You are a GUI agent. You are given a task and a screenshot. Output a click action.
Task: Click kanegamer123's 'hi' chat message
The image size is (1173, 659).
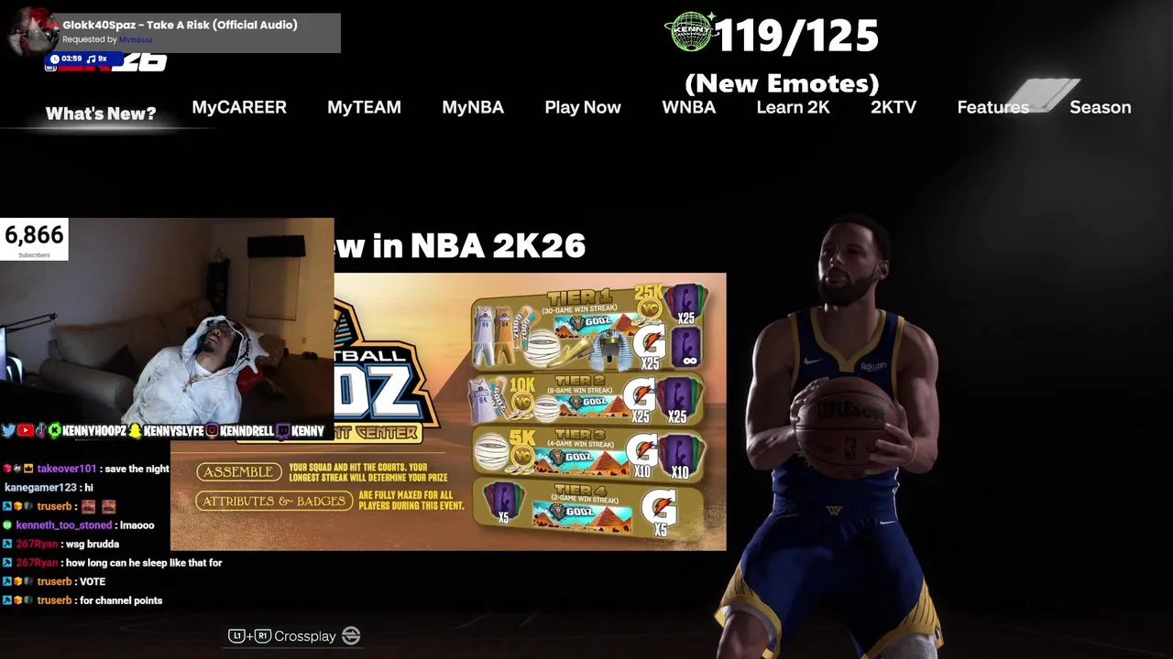pos(88,488)
